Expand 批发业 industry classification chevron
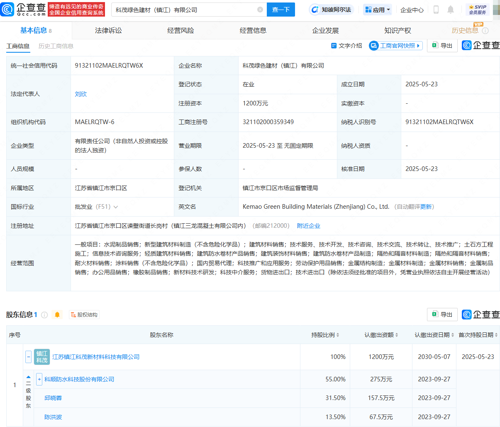 pos(116,207)
